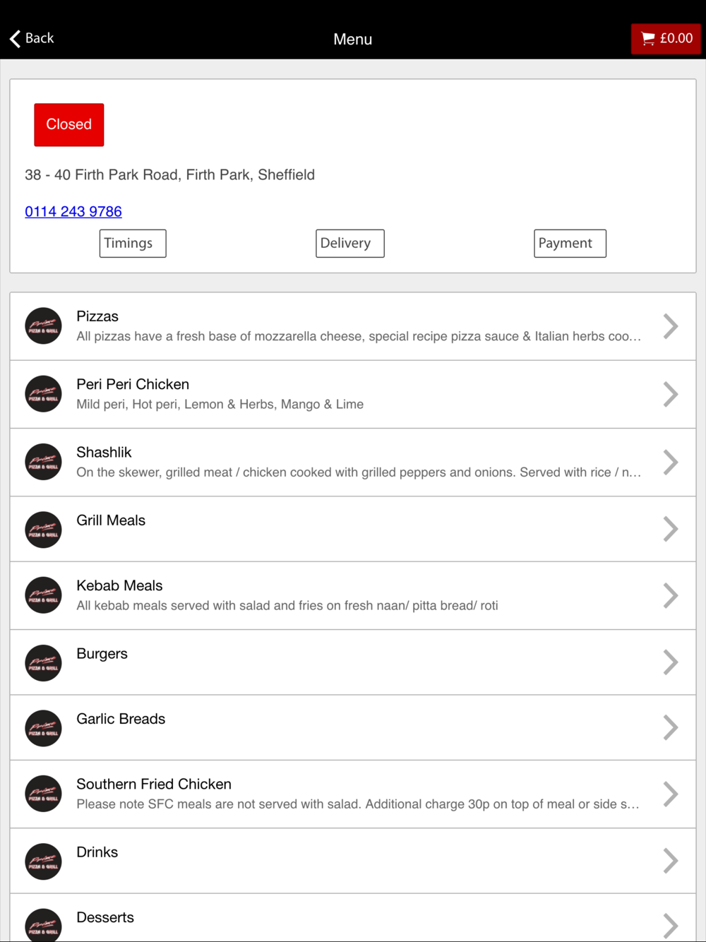706x942 pixels.
Task: Tap the Burgers category logo icon
Action: pos(43,663)
